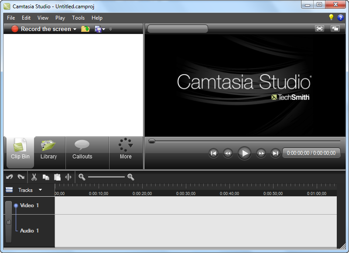The image size is (349, 253).
Task: Expand the toolbar options chevron
Action: point(111,29)
